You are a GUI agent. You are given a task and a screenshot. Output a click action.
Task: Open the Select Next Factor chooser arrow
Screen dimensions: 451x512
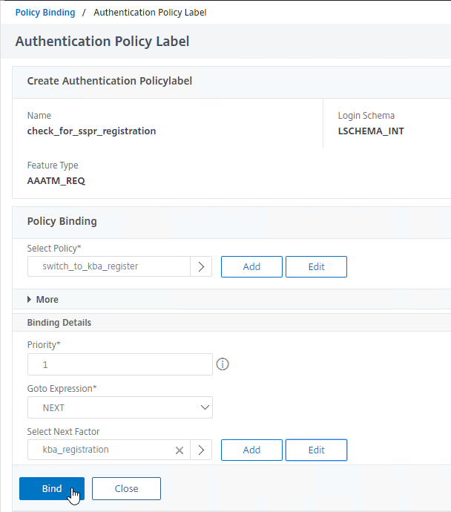(201, 450)
